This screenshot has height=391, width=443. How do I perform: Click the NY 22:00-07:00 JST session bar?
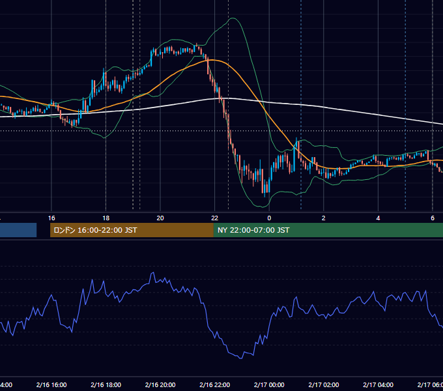[328, 230]
